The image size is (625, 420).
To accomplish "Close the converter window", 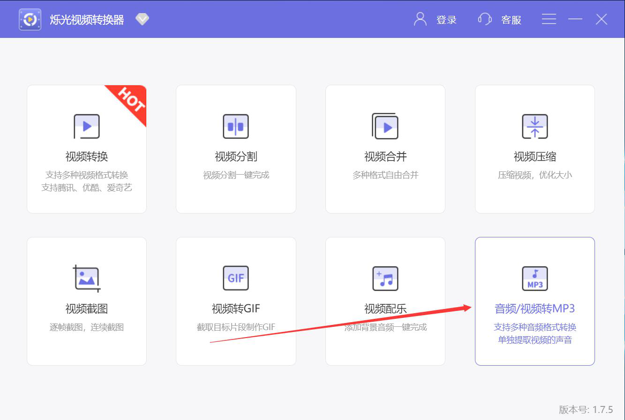I will (602, 19).
